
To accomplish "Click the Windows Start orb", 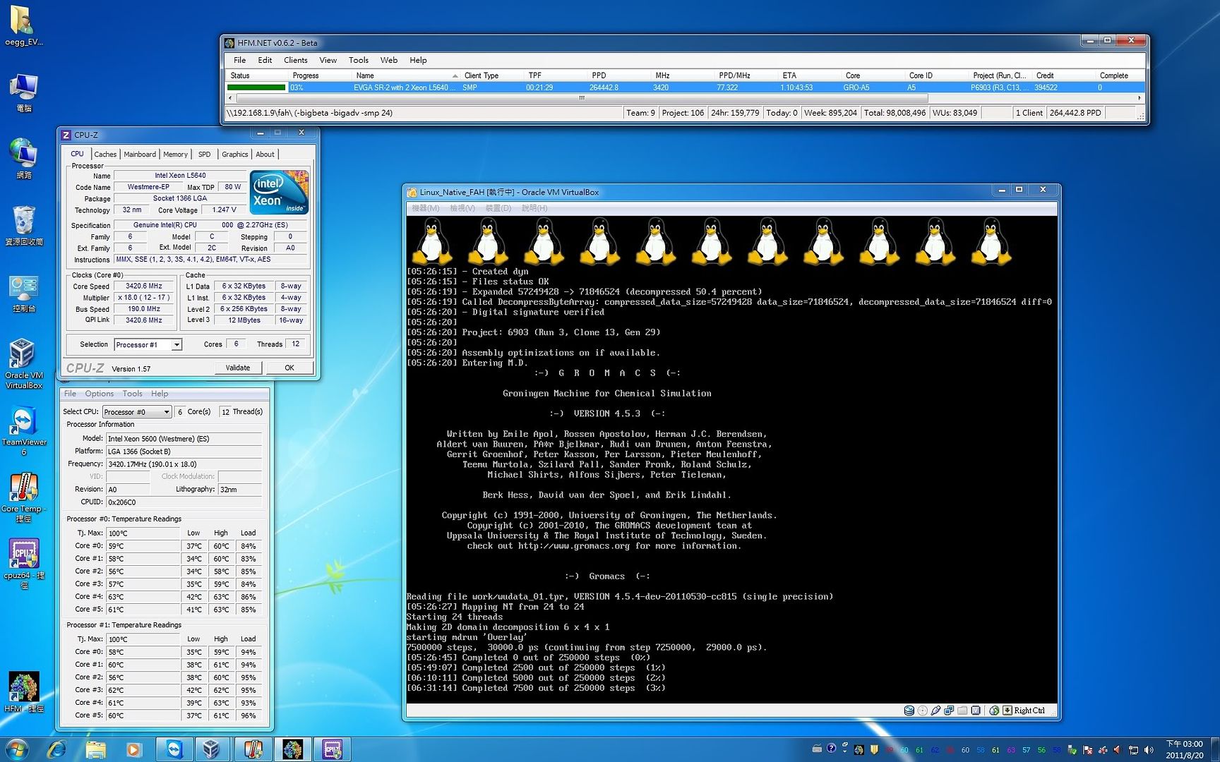I will click(x=16, y=749).
